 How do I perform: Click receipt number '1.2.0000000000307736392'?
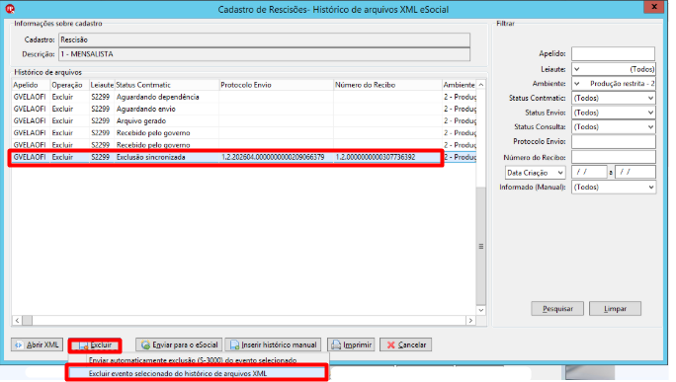[x=376, y=157]
